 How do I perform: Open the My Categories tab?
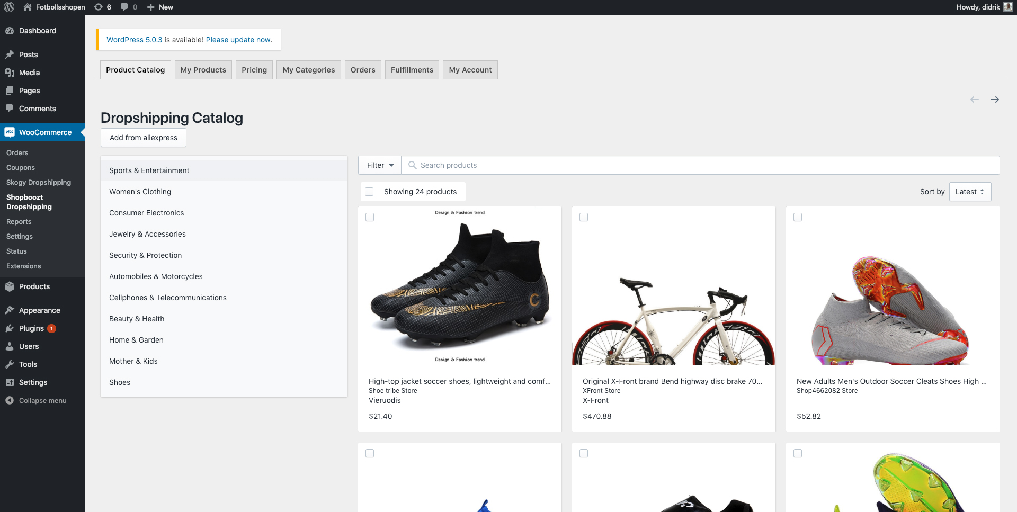pos(309,70)
